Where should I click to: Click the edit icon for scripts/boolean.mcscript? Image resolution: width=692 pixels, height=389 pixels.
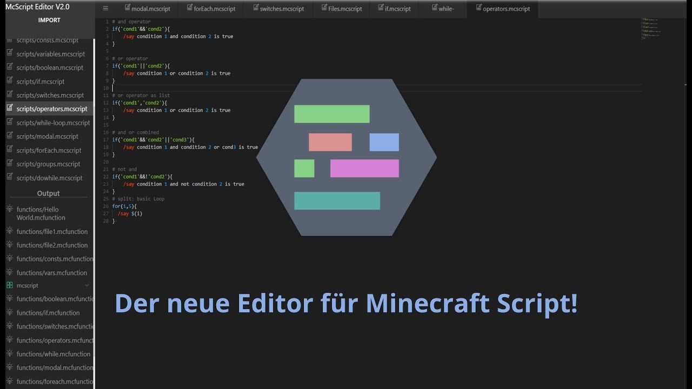pyautogui.click(x=9, y=67)
